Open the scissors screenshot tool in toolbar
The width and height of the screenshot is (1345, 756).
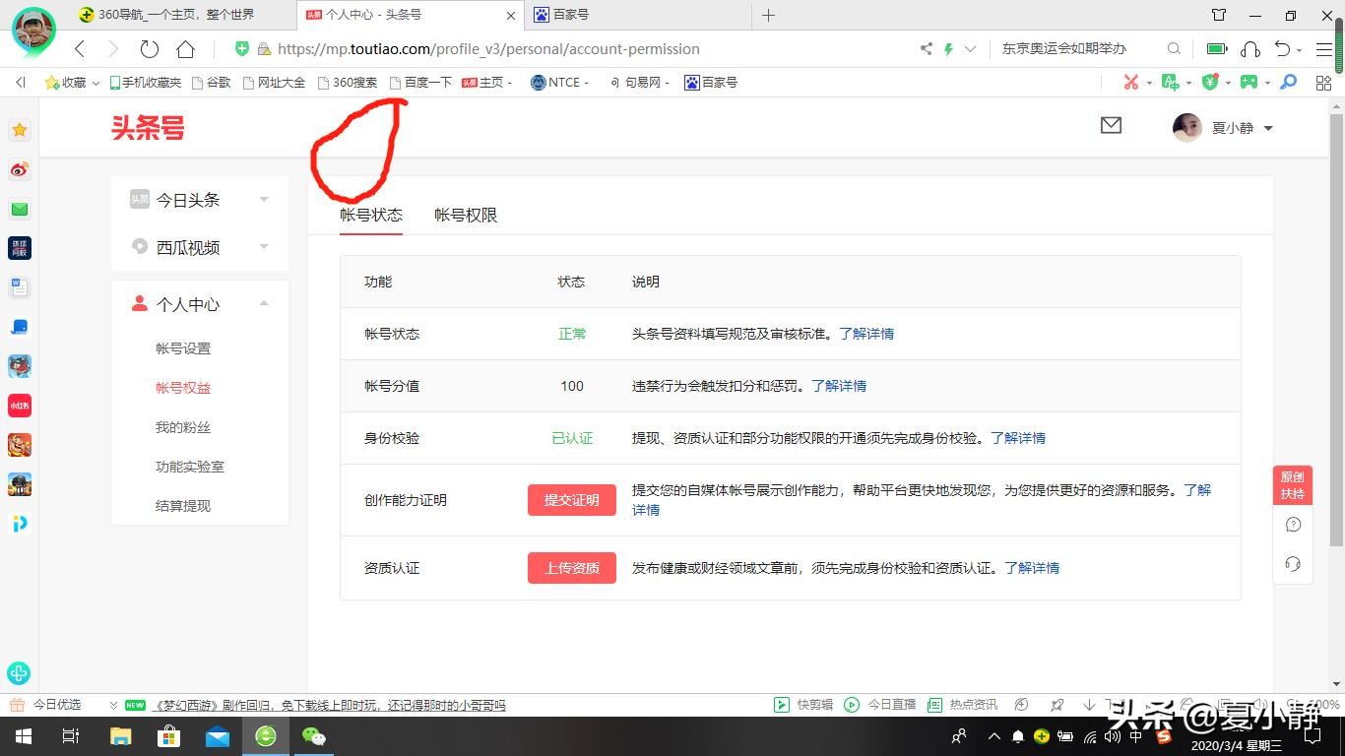pyautogui.click(x=1131, y=83)
